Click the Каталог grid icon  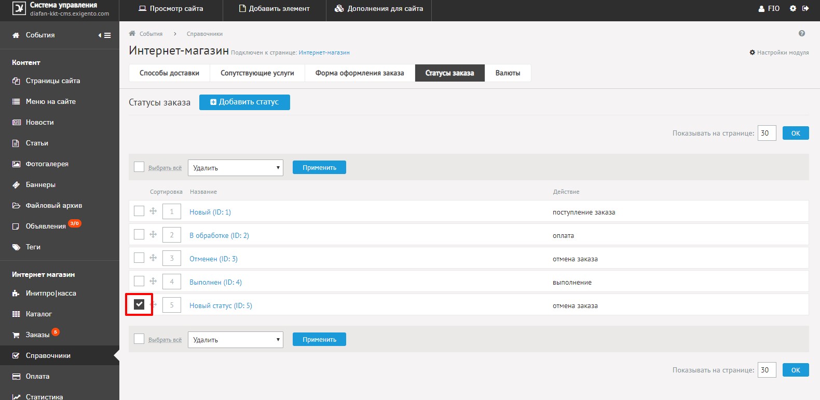(x=16, y=314)
